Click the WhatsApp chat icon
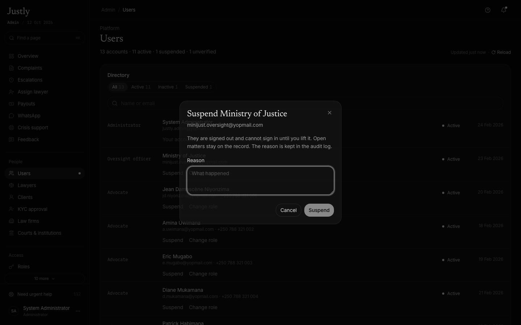521x325 pixels. 12,116
